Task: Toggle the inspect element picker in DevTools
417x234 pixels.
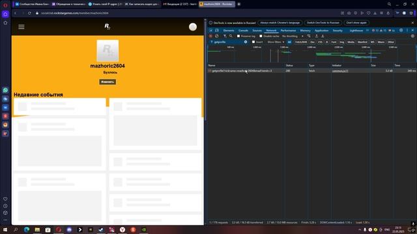Action: 211,31
